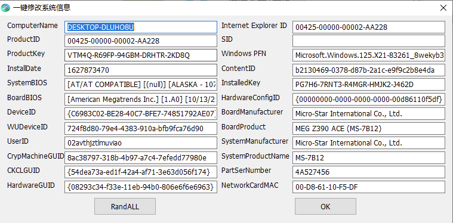The image size is (453, 223).
Task: Click the BoardProduct label
Action: point(244,127)
